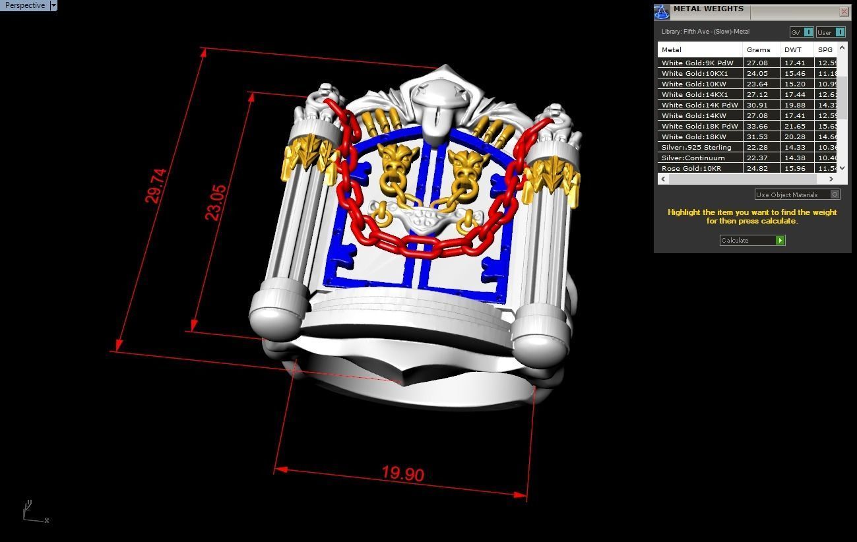Click the 30.91 grams cell

[x=761, y=105]
